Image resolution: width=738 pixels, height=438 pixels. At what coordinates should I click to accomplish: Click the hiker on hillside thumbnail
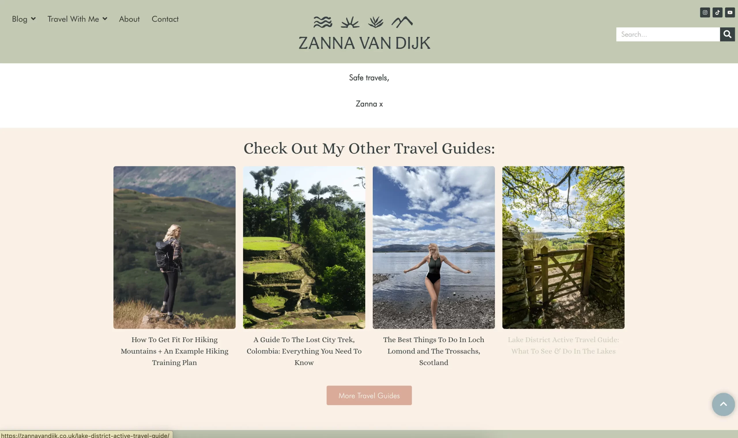(x=174, y=247)
